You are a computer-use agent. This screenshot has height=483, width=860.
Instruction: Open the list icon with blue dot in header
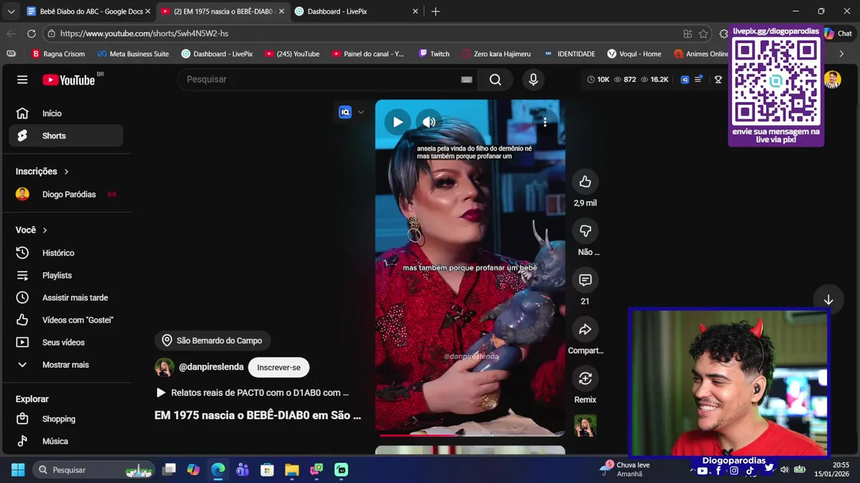[x=699, y=79]
